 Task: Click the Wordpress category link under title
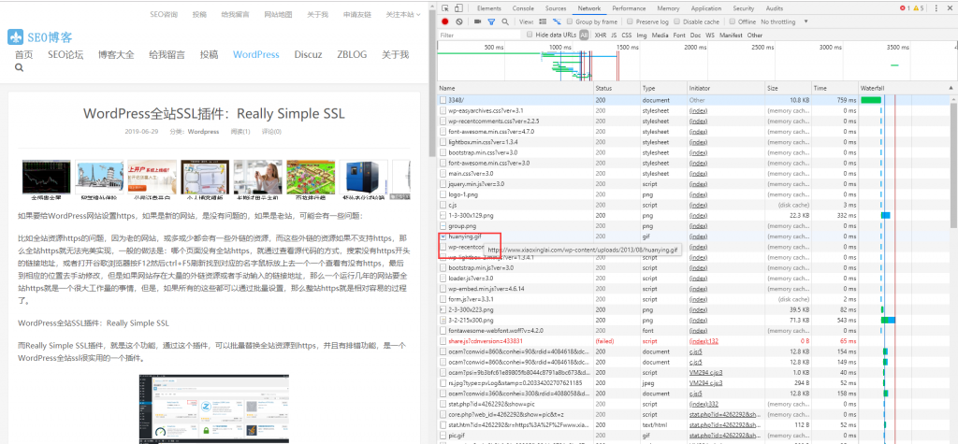click(x=203, y=131)
